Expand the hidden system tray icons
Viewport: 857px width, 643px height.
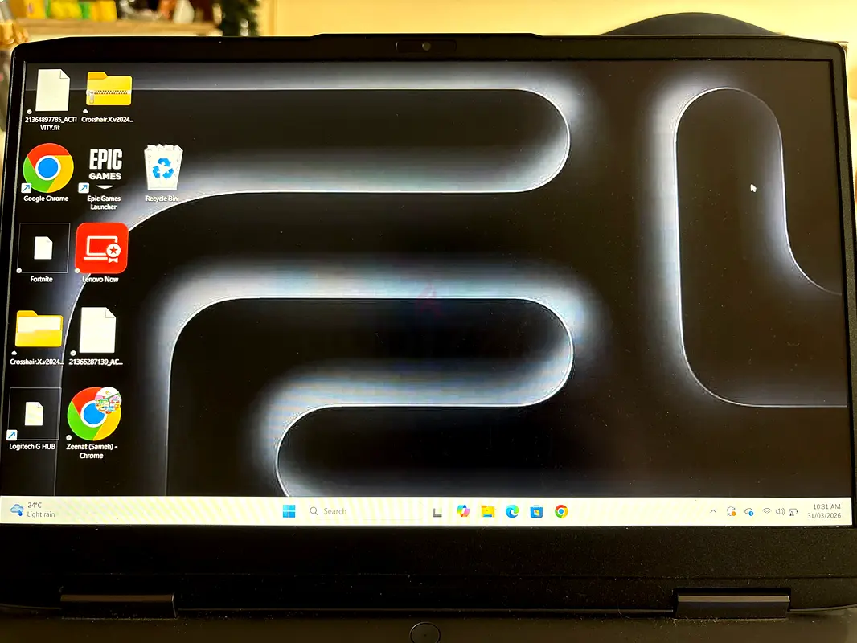(713, 512)
